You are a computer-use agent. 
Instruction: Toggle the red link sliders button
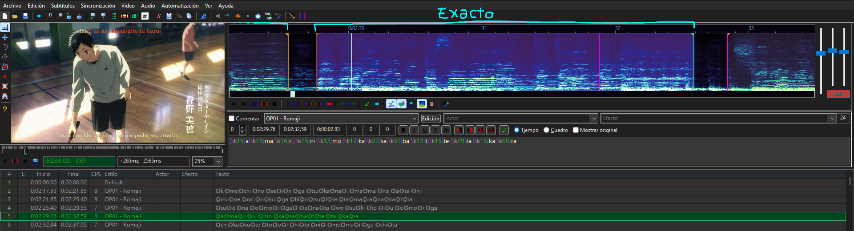[x=838, y=94]
